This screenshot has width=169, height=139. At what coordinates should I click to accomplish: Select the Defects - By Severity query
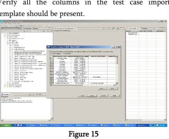21,74
